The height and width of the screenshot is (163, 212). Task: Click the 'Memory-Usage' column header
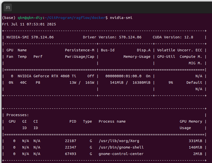pos(137,57)
